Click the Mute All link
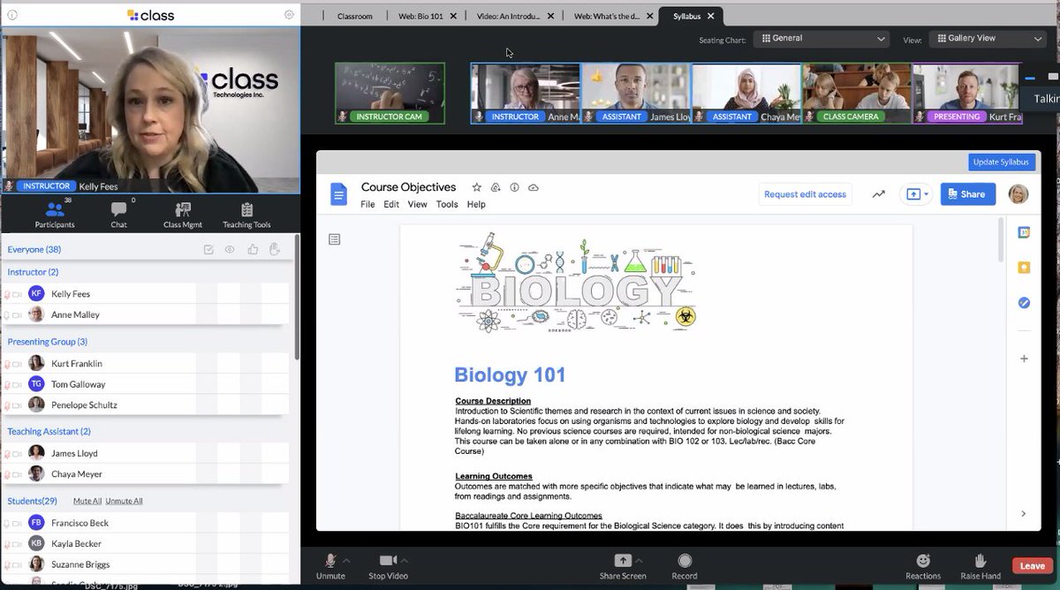Image resolution: width=1060 pixels, height=590 pixels. point(87,501)
